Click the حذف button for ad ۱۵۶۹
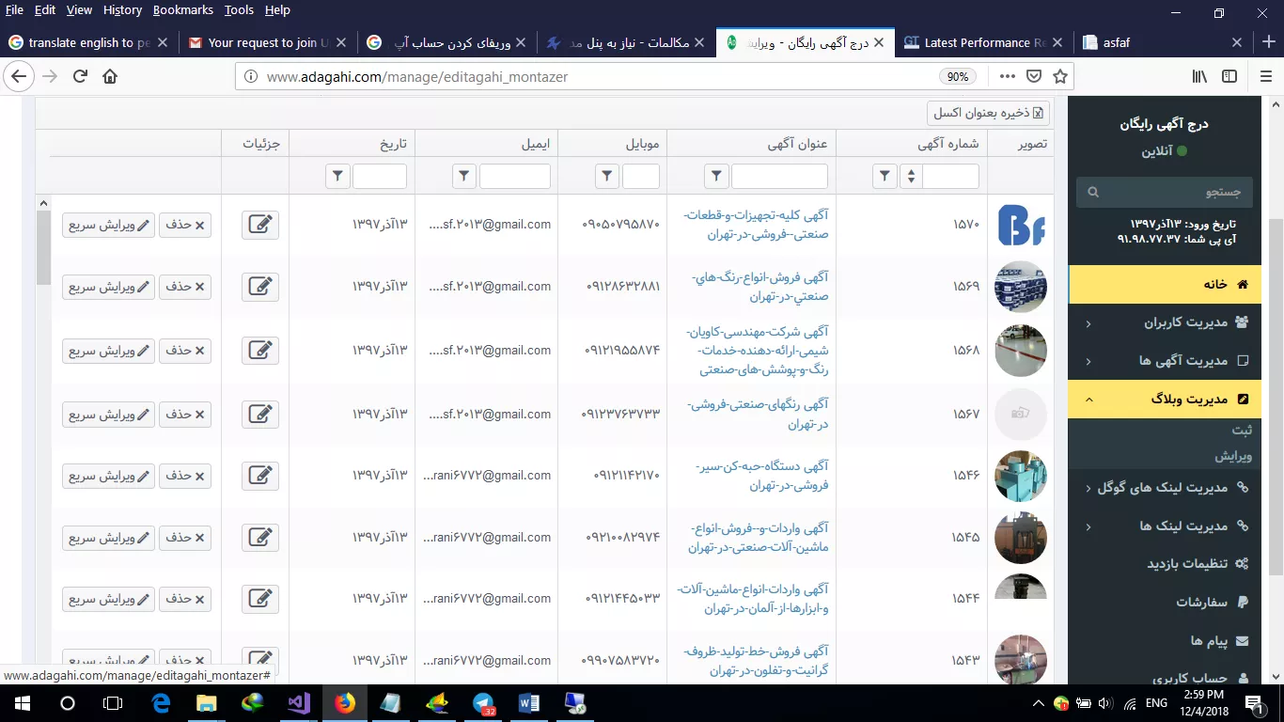 coord(185,288)
